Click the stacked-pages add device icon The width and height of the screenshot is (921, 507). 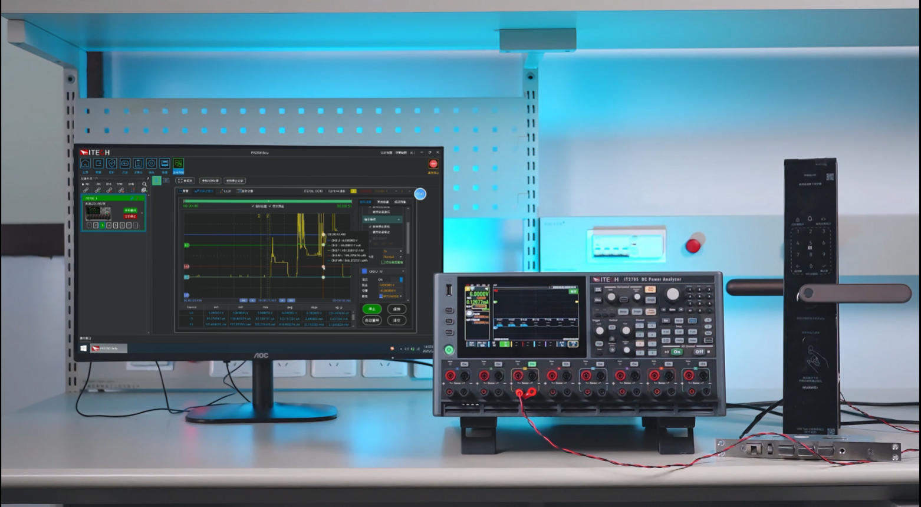click(144, 190)
